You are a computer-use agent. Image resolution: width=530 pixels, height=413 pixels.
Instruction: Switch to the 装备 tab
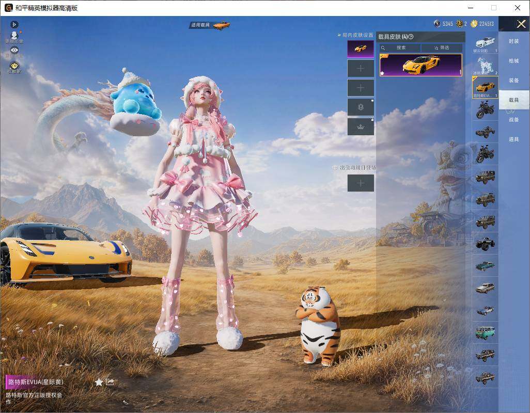[514, 81]
